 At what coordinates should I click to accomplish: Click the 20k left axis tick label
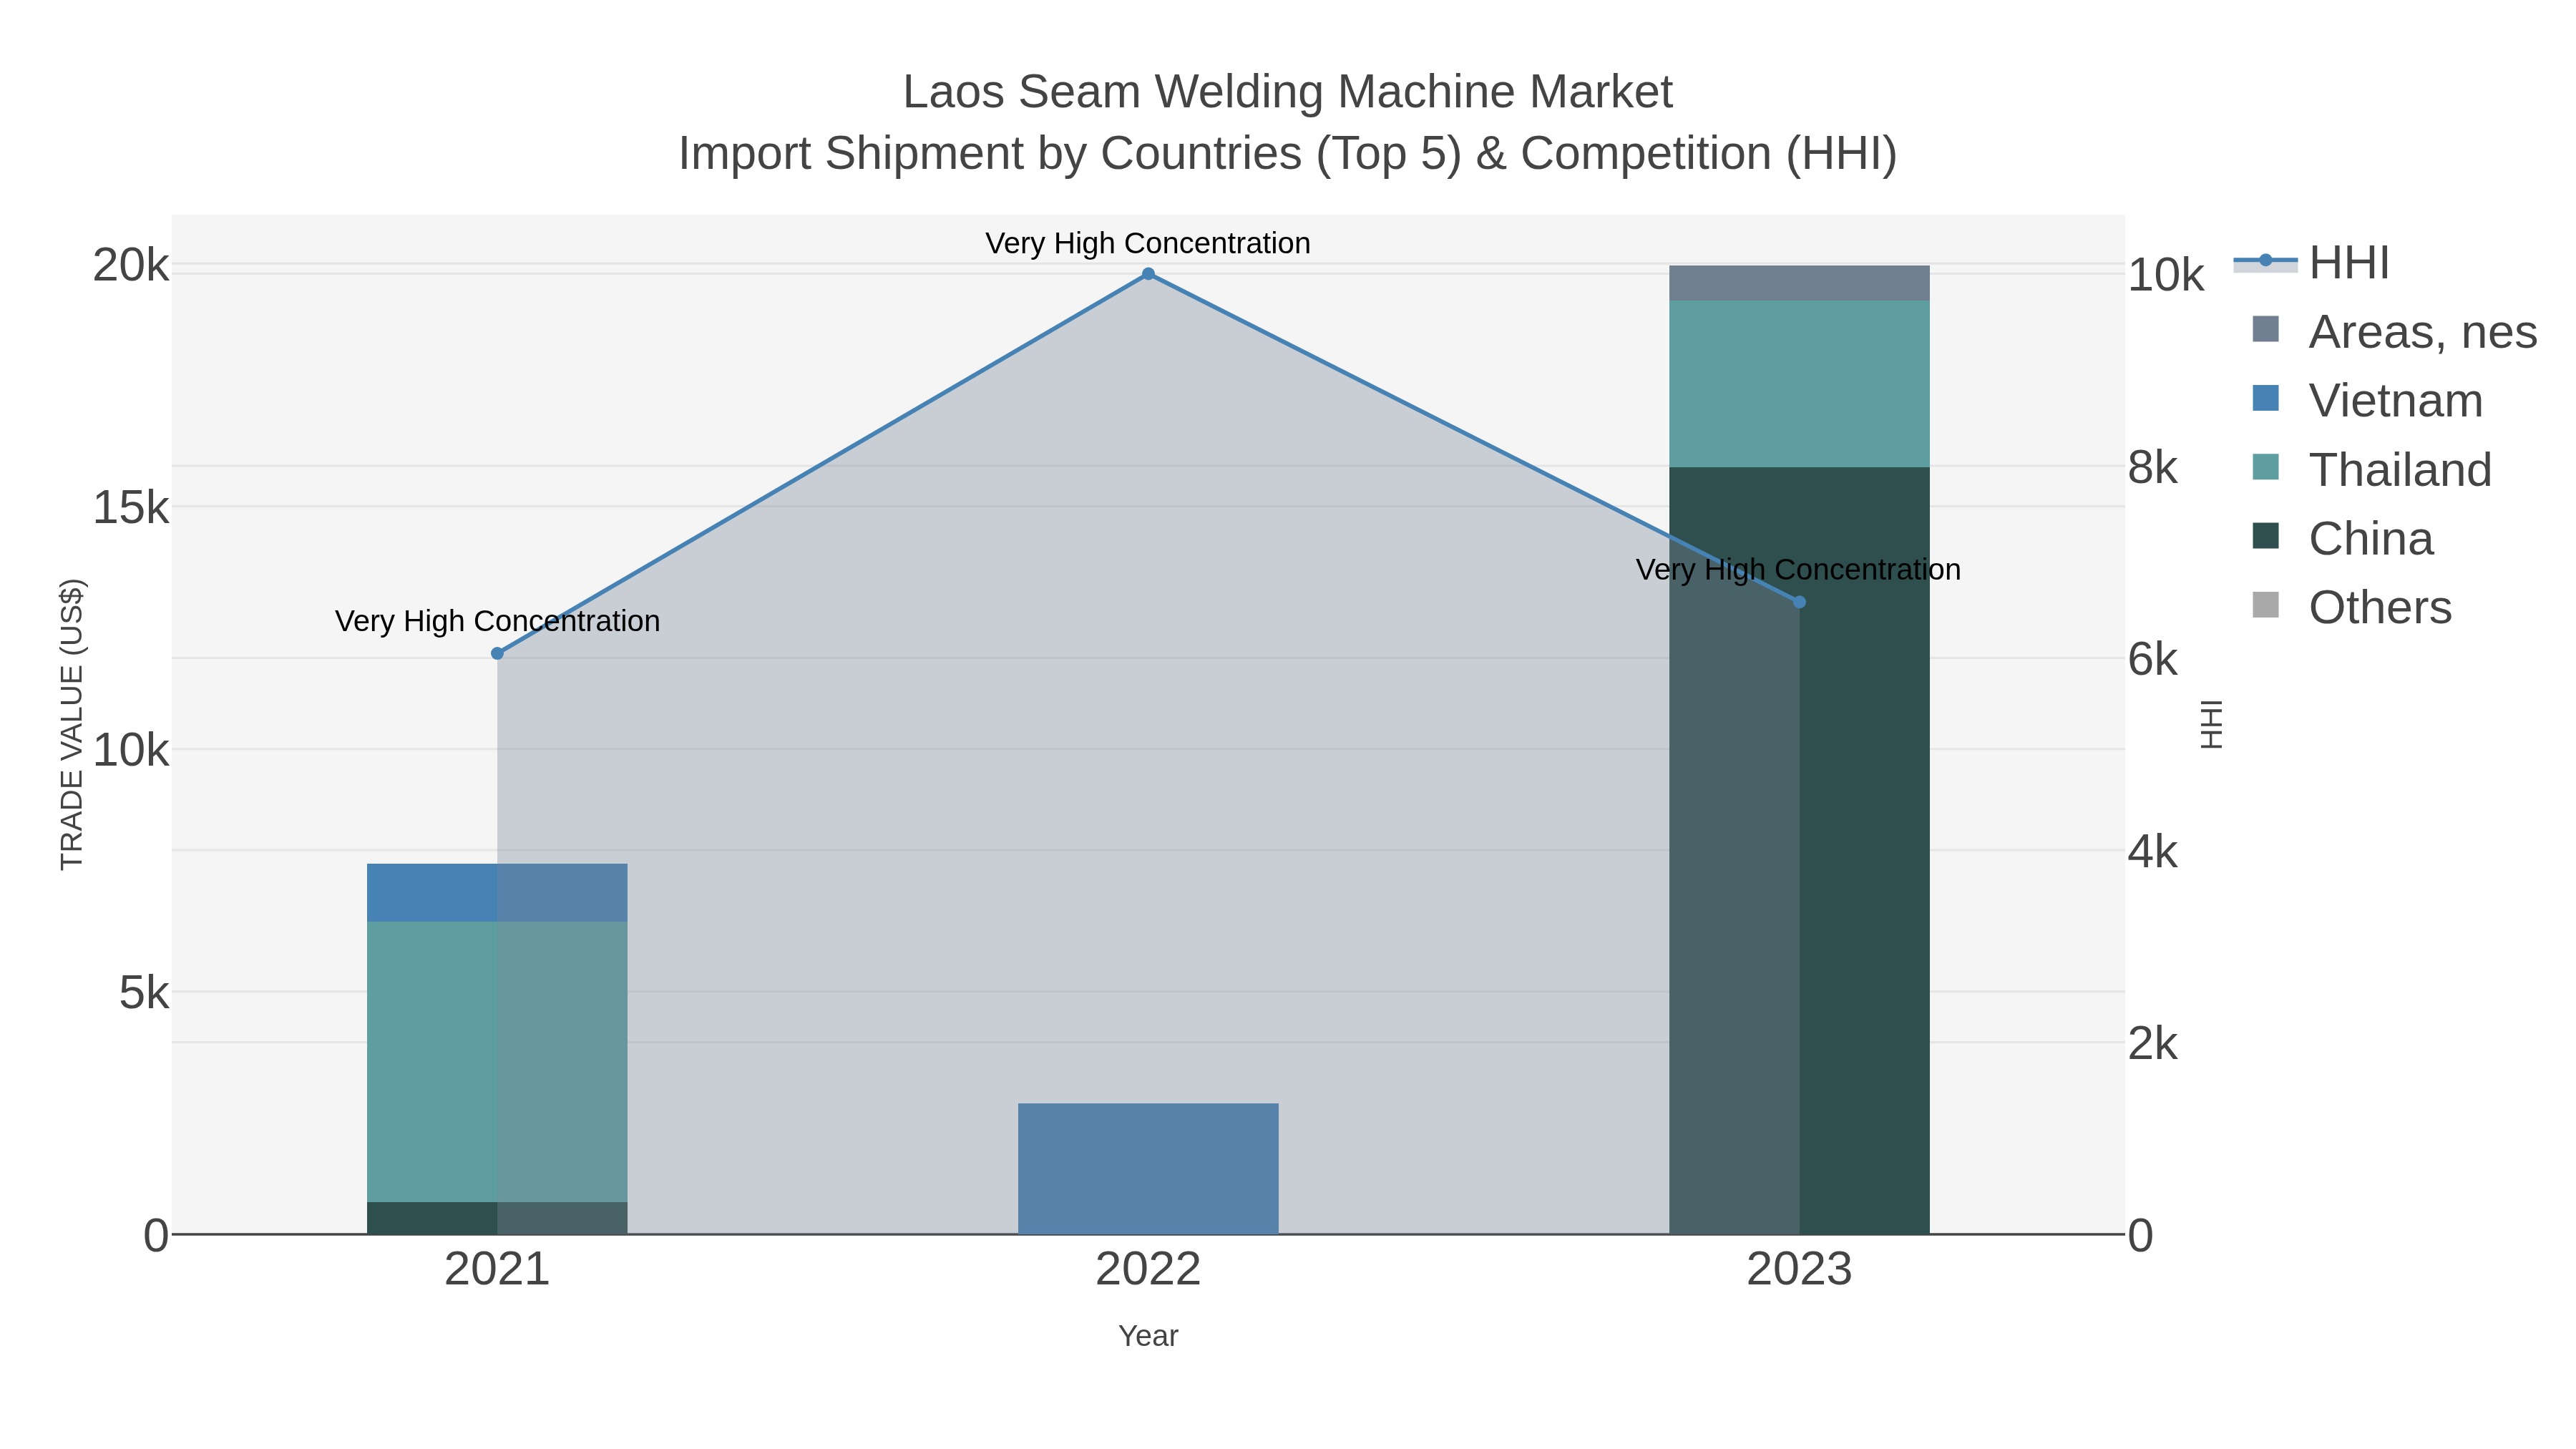coord(131,266)
